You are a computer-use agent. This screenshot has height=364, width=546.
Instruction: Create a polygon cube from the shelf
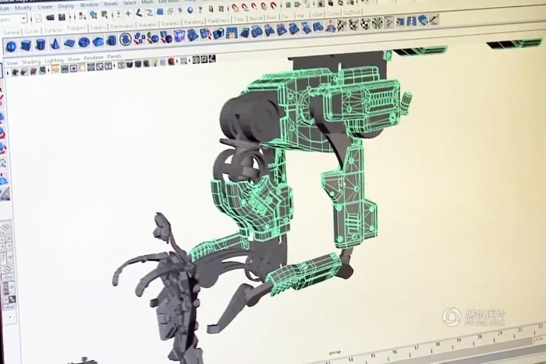click(26, 45)
